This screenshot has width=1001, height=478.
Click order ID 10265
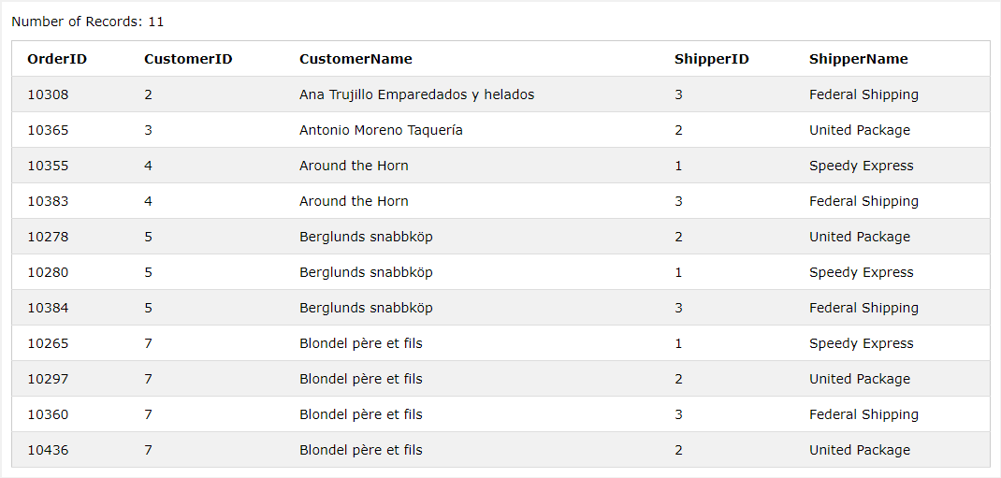(x=48, y=343)
